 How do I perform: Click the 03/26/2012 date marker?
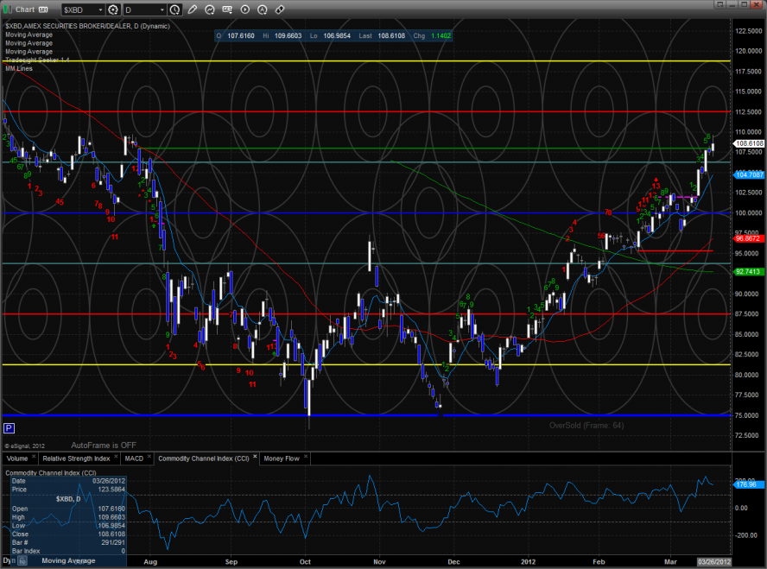click(x=715, y=562)
